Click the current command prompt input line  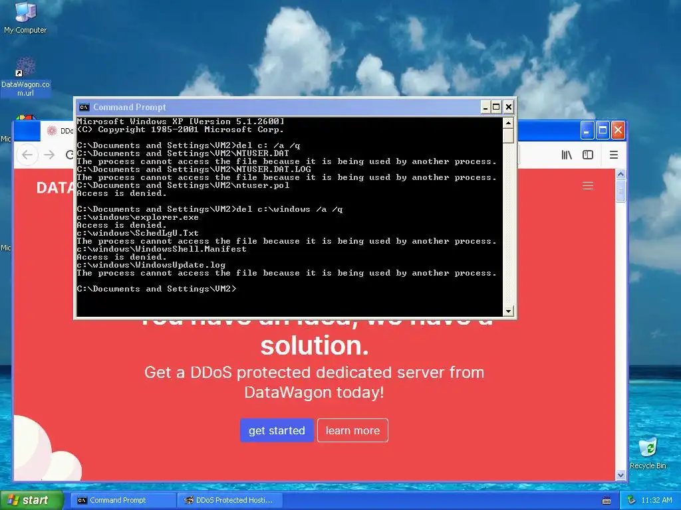(x=157, y=288)
